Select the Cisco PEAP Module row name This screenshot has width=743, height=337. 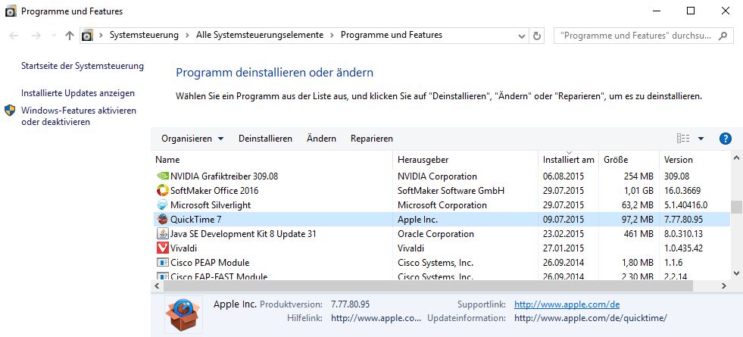210,263
